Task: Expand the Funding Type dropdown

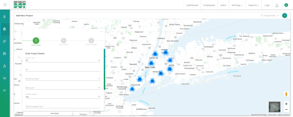Action: (63, 79)
